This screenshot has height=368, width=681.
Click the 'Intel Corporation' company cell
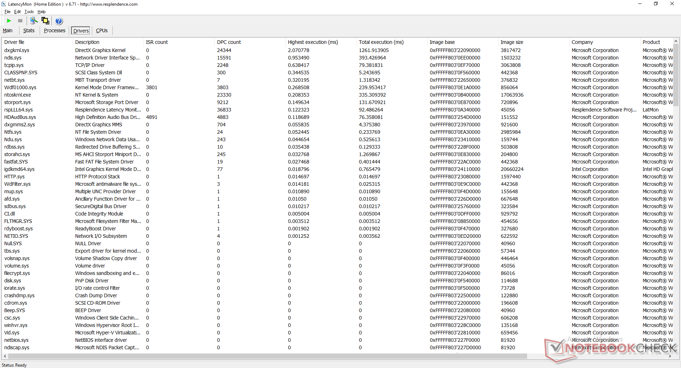590,169
